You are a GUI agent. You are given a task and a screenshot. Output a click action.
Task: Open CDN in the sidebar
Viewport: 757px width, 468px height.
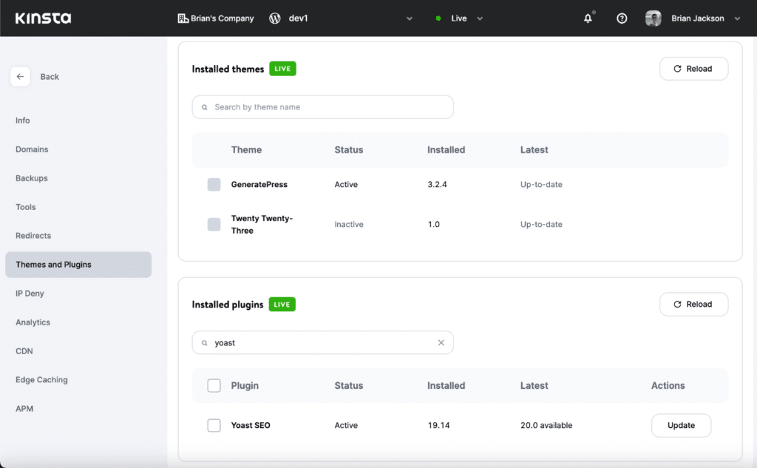coord(24,351)
